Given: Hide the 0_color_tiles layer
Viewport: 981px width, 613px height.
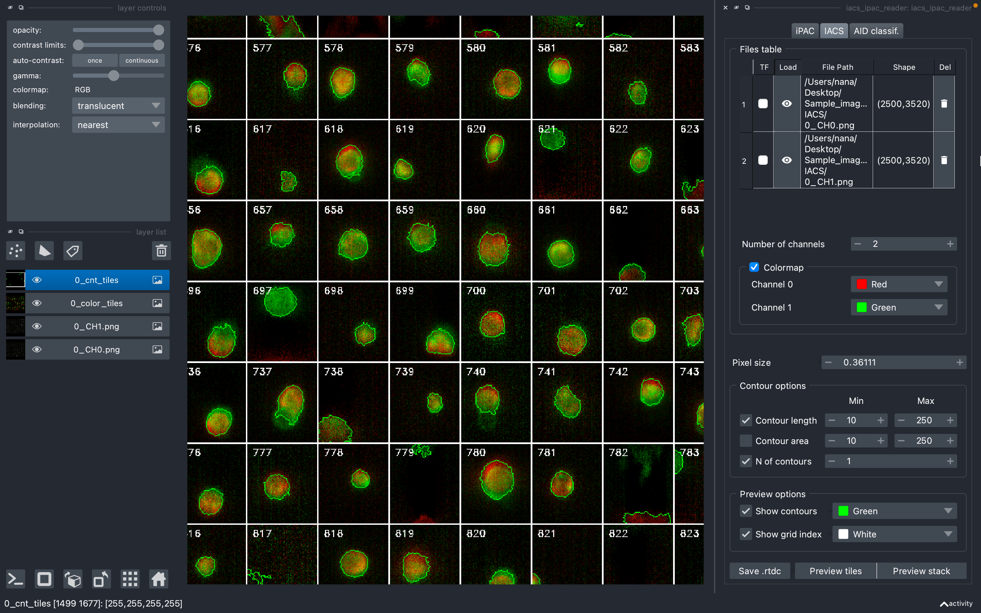Looking at the screenshot, I should pos(37,303).
